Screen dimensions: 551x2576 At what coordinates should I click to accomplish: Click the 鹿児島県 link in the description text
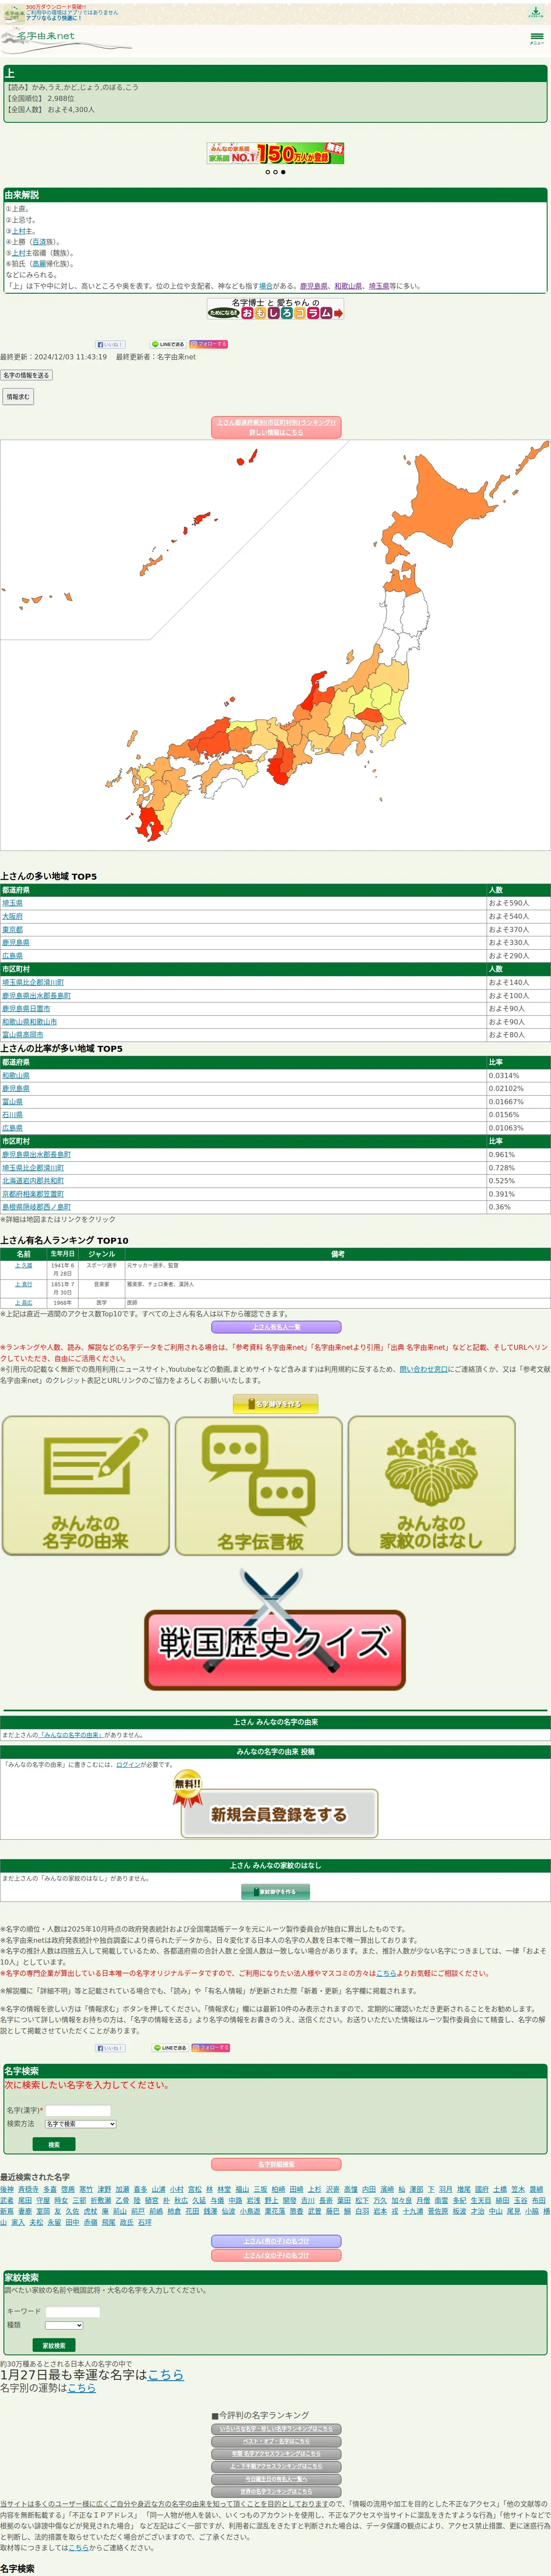click(314, 286)
